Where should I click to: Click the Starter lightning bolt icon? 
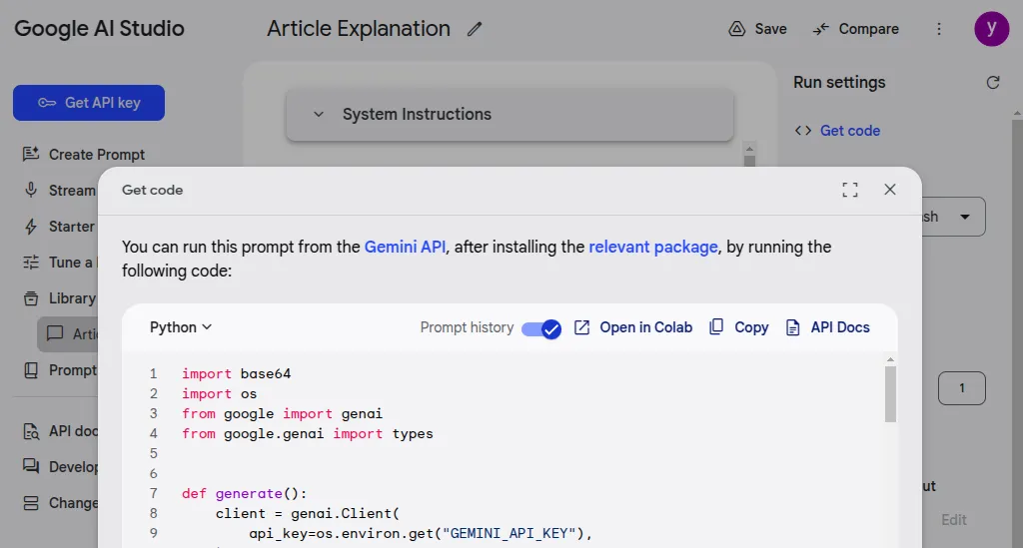pyautogui.click(x=31, y=227)
